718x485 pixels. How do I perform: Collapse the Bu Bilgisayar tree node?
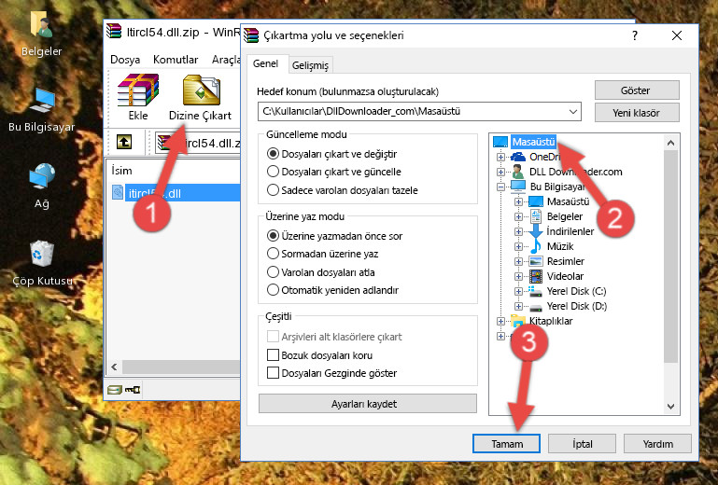pyautogui.click(x=500, y=187)
